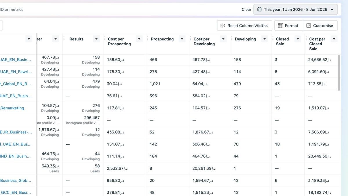Open the Business_Glob campaign link
Image resolution: width=348 pixels, height=196 pixels.
click(x=16, y=180)
